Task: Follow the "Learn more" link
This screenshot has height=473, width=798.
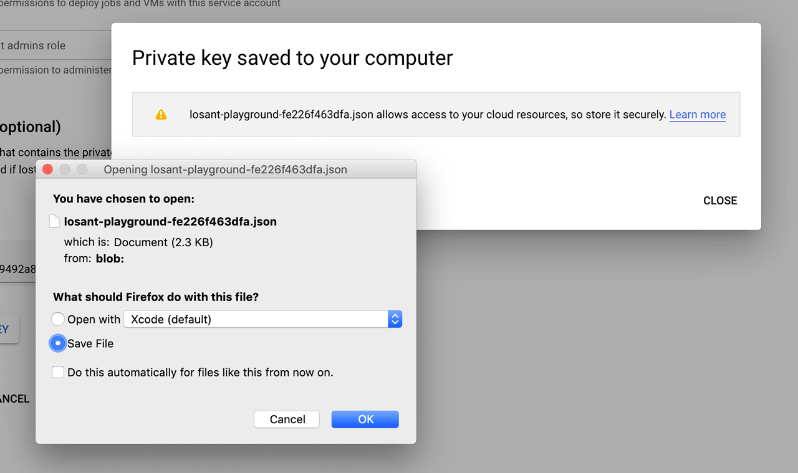Action: pos(697,115)
